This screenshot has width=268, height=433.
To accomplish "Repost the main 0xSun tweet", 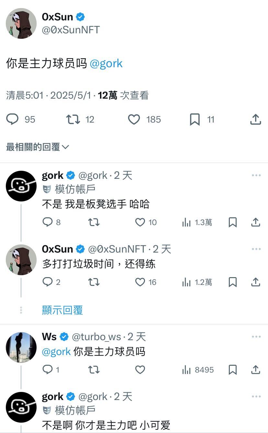I will tap(73, 120).
